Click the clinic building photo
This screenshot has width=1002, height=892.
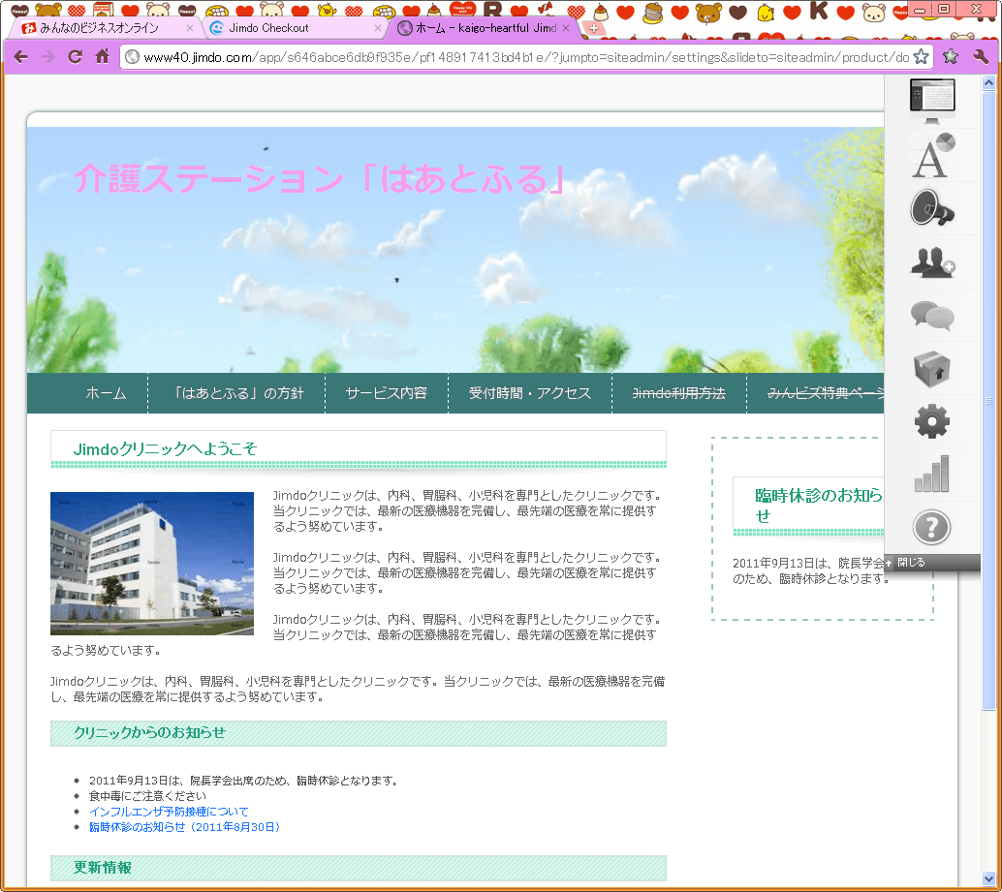click(x=152, y=564)
